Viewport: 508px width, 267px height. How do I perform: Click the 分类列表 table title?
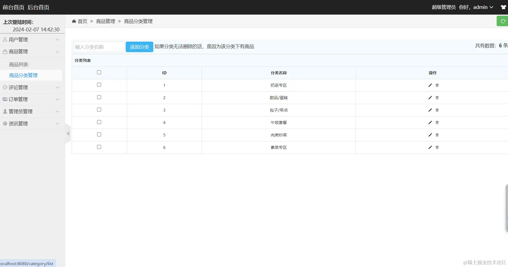(83, 61)
